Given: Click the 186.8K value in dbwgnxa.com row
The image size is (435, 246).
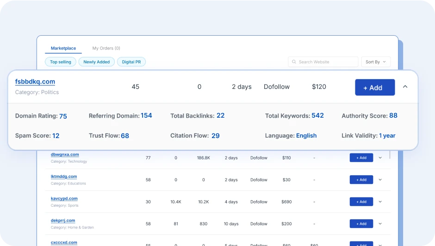Looking at the screenshot, I should [203, 158].
